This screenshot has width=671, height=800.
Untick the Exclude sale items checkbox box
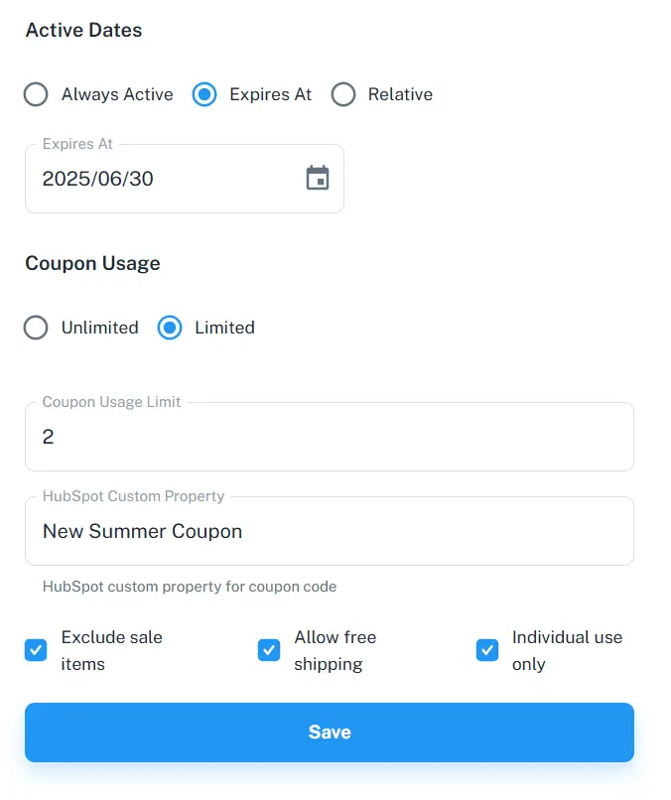(x=36, y=650)
